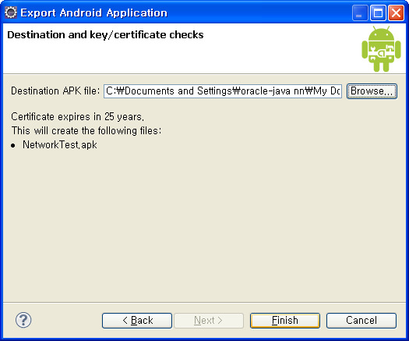Maximize the Export Android Application window
Screen dimensions: 409x341
(x=378, y=12)
